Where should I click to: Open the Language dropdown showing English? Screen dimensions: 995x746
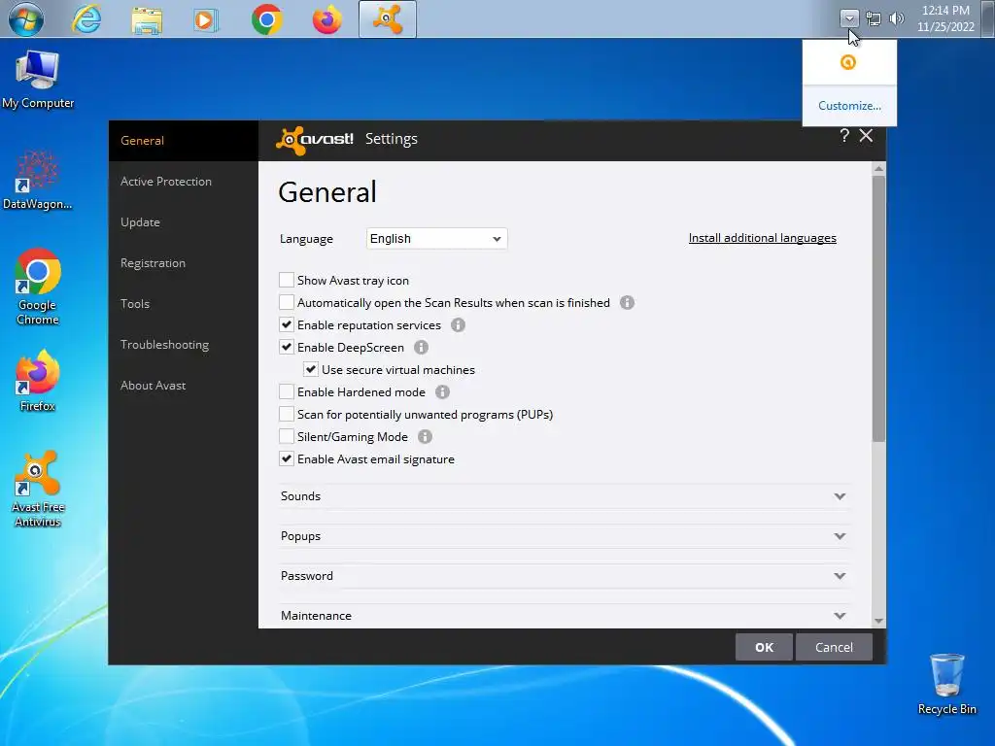pos(436,239)
